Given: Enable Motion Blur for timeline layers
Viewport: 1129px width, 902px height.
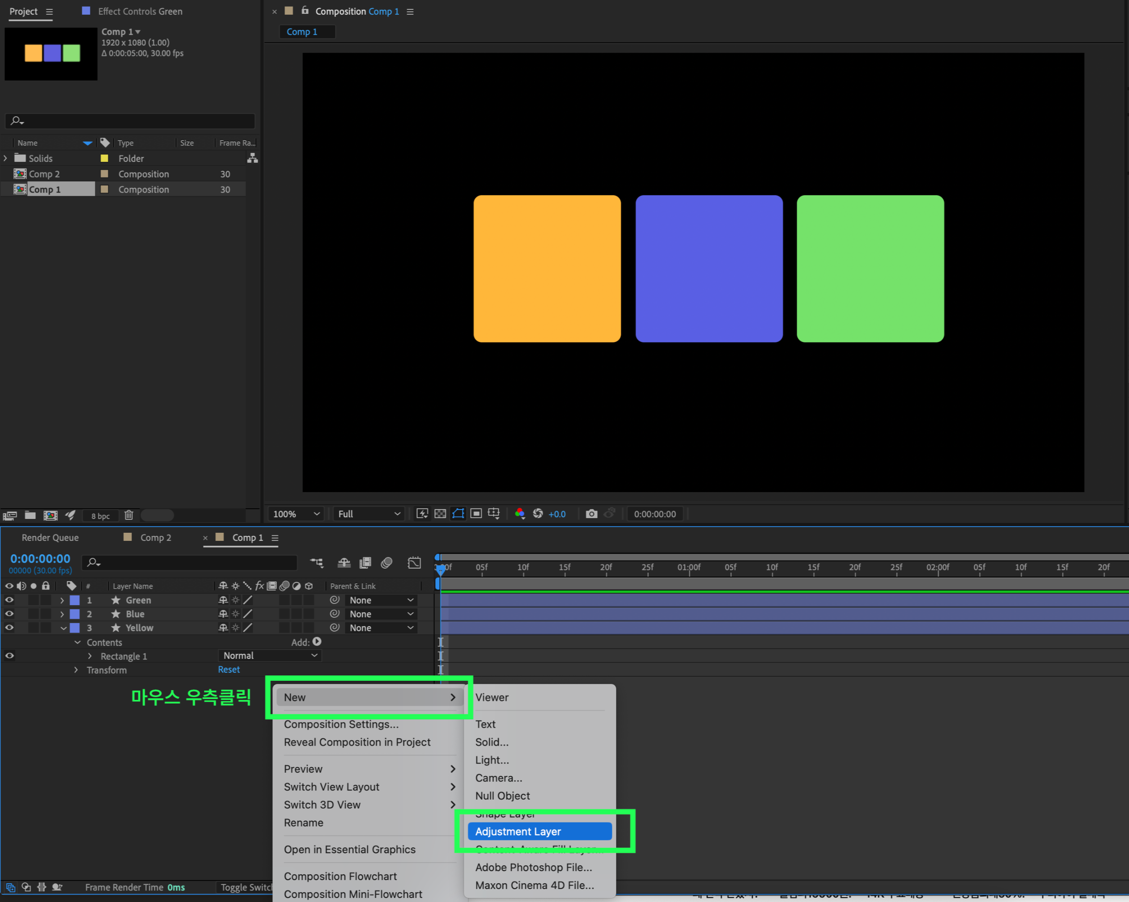Looking at the screenshot, I should pos(386,562).
